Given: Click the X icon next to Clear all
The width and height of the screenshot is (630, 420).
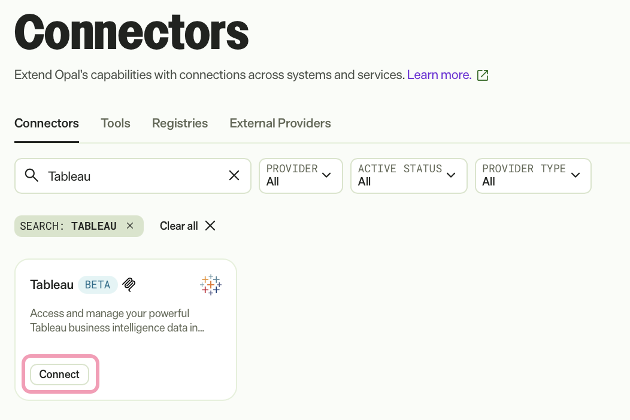Looking at the screenshot, I should pos(210,226).
